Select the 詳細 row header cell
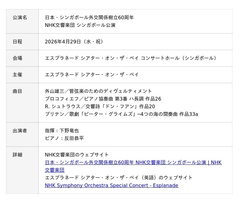The image size is (244, 203). click(x=17, y=155)
